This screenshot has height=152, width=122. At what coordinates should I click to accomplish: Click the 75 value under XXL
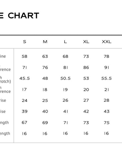107,123
